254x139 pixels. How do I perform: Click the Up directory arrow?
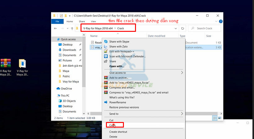[x=72, y=28]
